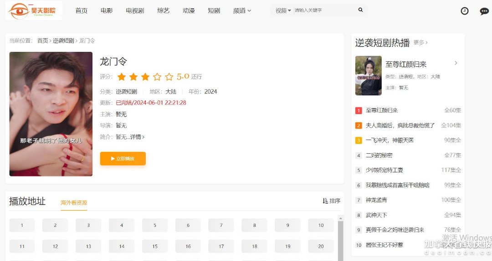This screenshot has width=492, height=261.
Task: Open 至尊红颜归来 title in featured card
Action: pyautogui.click(x=406, y=64)
